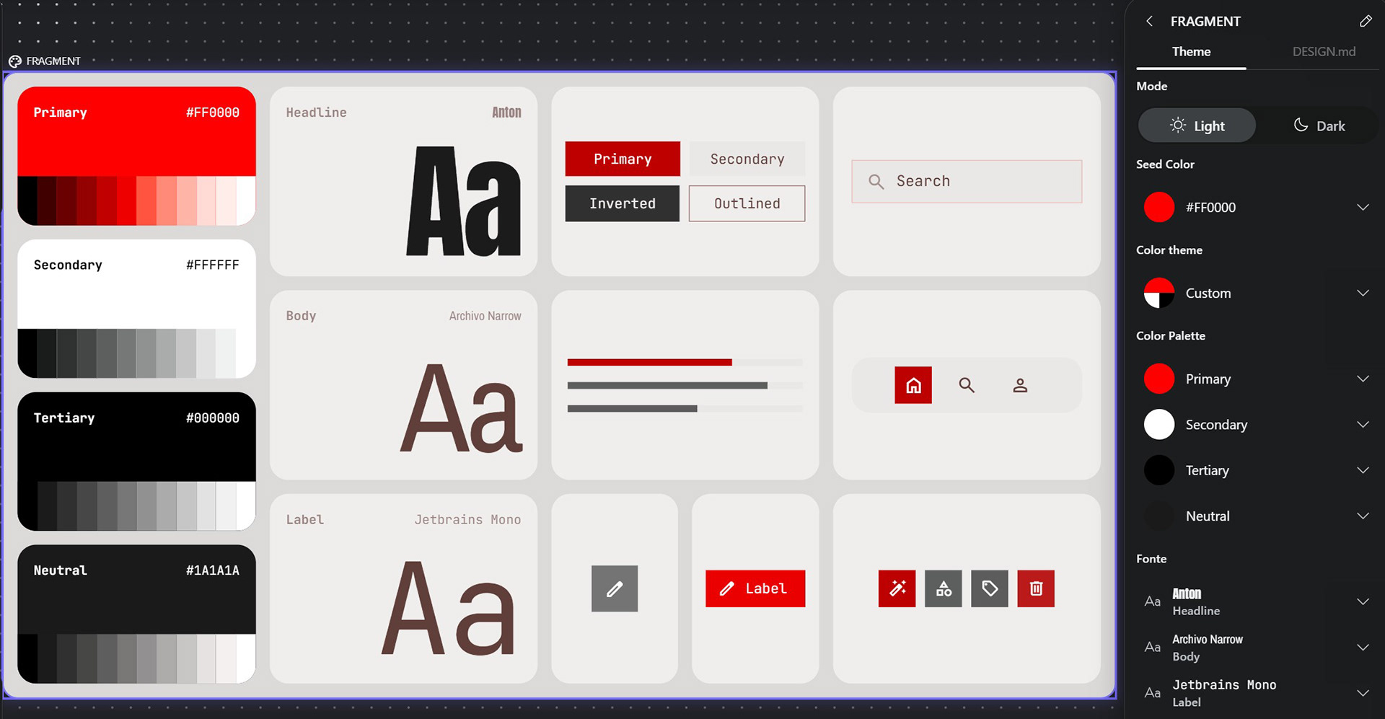The width and height of the screenshot is (1385, 719).
Task: Click the red home icon in navigation preview
Action: pos(913,385)
